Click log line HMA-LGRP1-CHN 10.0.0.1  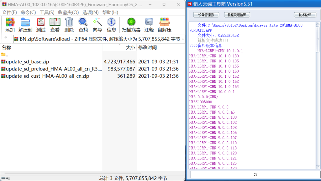click(212, 92)
